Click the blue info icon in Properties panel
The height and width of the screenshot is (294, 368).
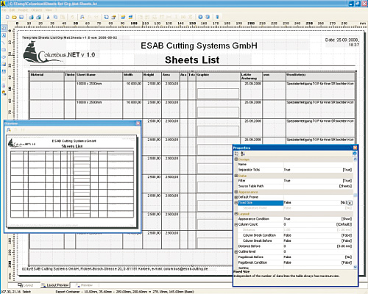[355, 154]
